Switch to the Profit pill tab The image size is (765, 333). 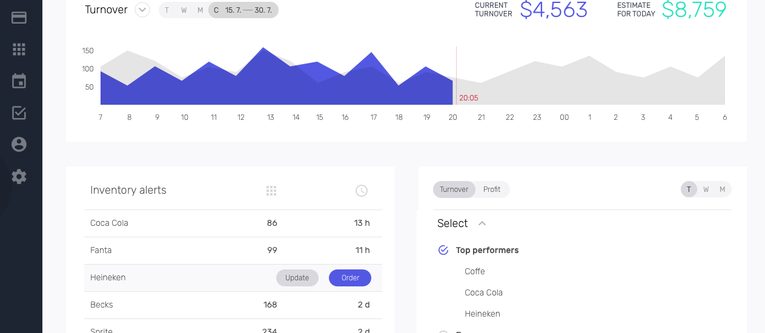click(x=492, y=190)
